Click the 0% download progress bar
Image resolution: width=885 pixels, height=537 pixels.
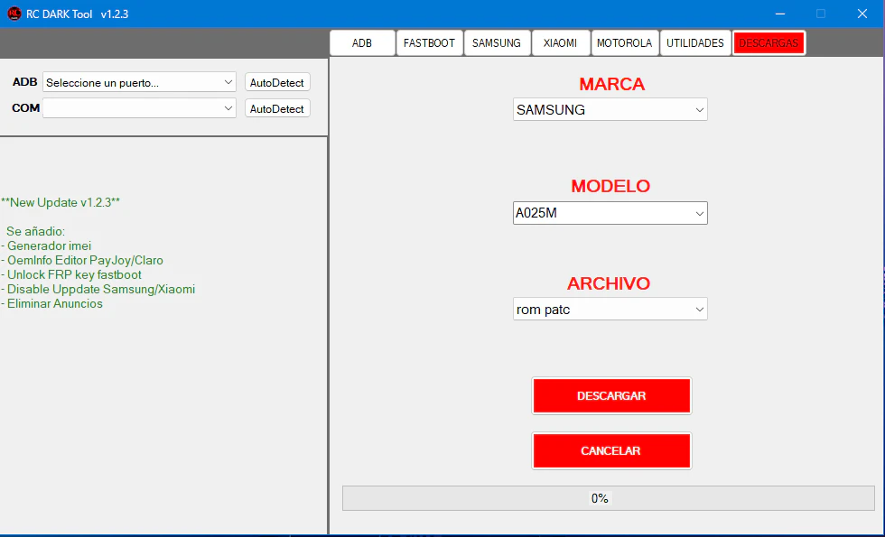click(x=609, y=498)
